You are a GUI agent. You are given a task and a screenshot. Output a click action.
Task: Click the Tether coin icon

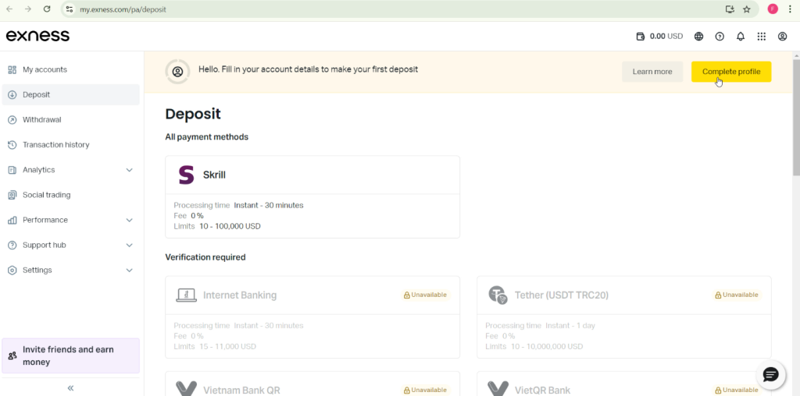[x=498, y=295]
